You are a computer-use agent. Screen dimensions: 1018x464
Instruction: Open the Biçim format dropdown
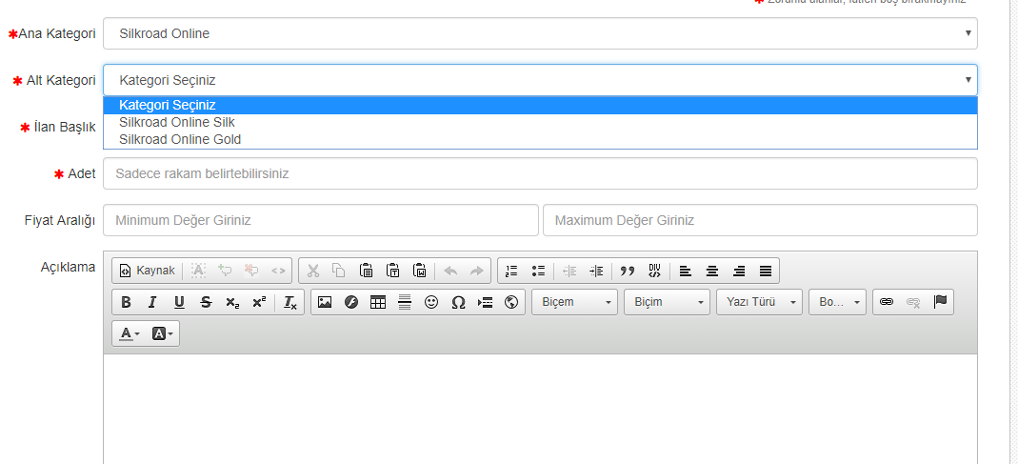pos(667,302)
